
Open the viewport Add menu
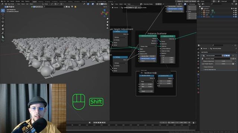pyautogui.click(x=27, y=4)
